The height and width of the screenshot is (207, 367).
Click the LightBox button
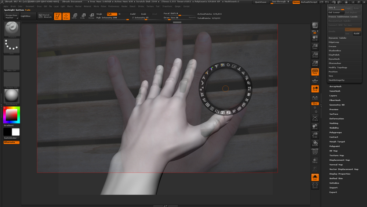[x=26, y=16]
